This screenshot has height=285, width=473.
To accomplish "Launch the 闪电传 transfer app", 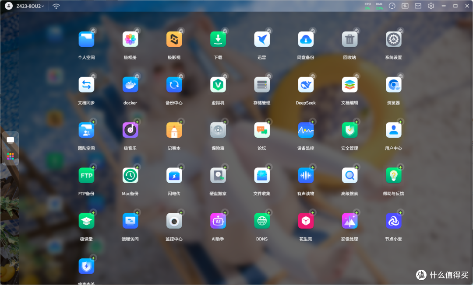I will point(174,176).
